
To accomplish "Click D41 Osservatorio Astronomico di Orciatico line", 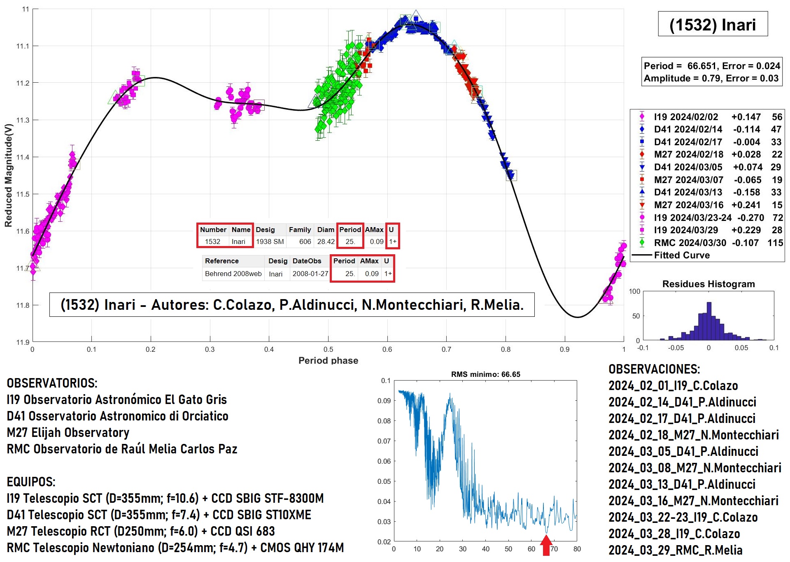I will tap(118, 416).
